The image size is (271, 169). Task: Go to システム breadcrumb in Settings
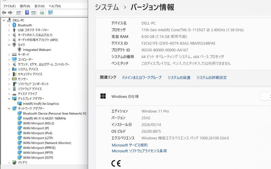(107, 7)
